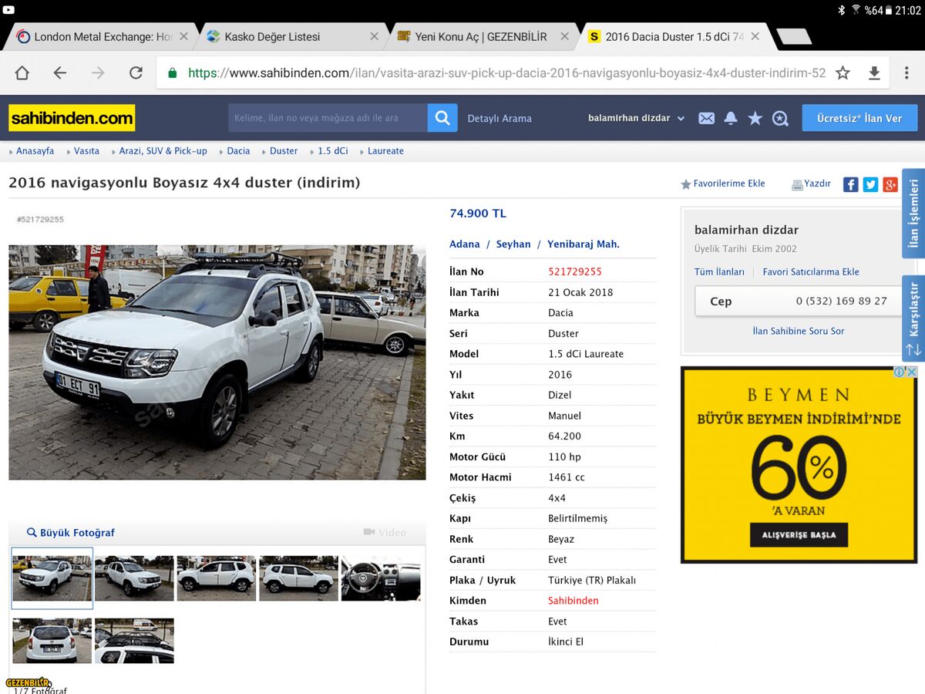925x694 pixels.
Task: Share the listing on Google Plus
Action: coord(890,184)
